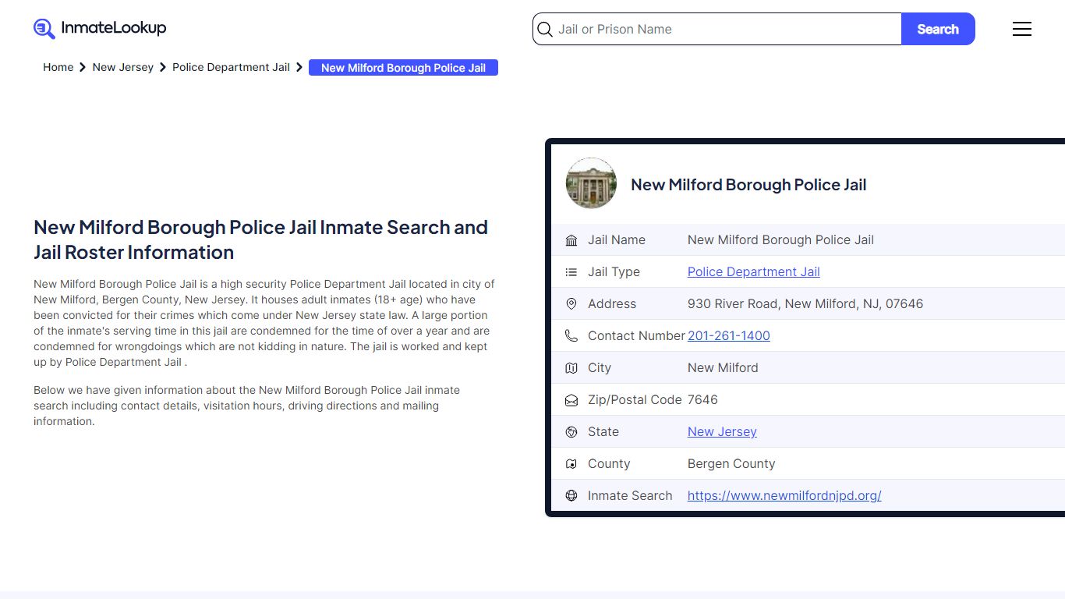This screenshot has width=1065, height=599.
Task: Open New Jersey breadcrumb
Action: [x=123, y=68]
